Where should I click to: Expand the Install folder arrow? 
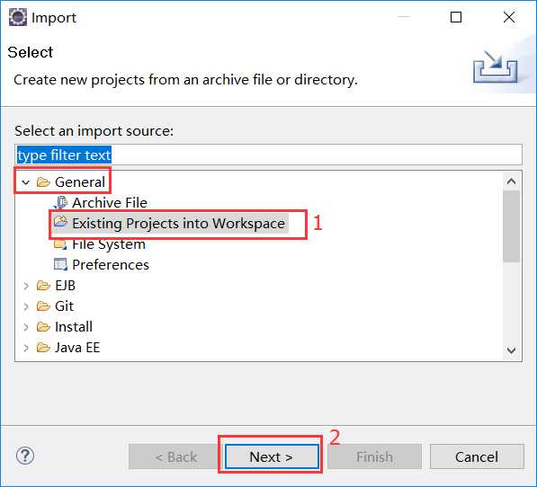click(x=26, y=327)
